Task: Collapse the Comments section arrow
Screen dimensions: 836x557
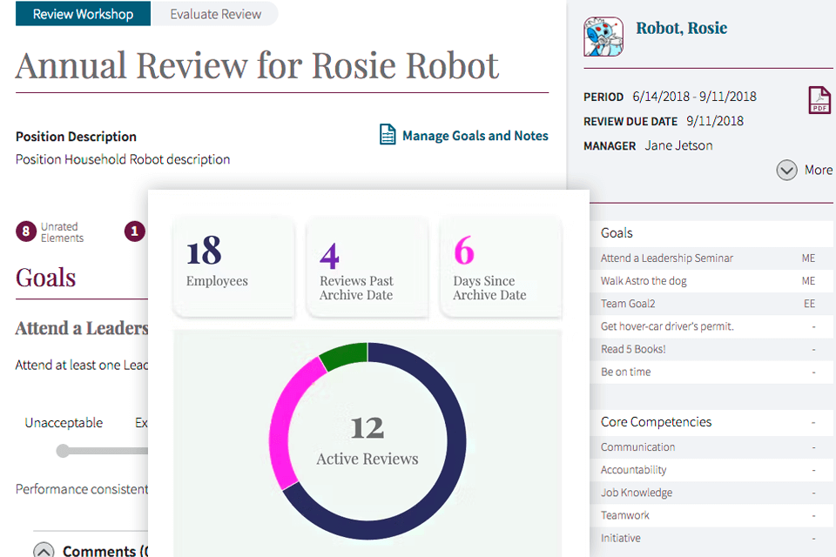Action: click(44, 550)
